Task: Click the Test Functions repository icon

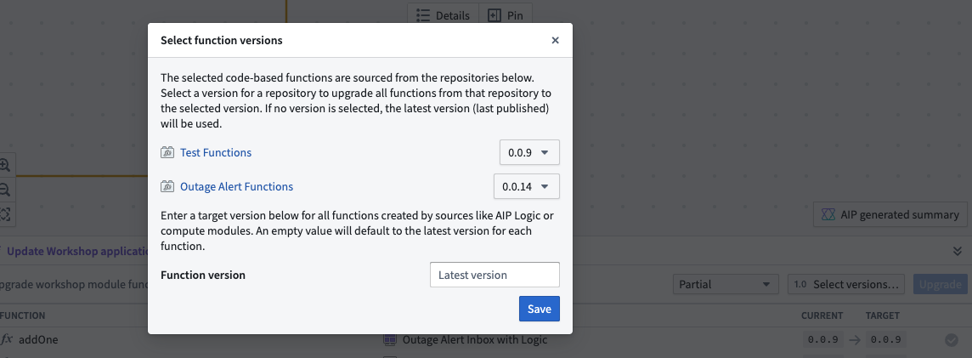Action: (167, 153)
